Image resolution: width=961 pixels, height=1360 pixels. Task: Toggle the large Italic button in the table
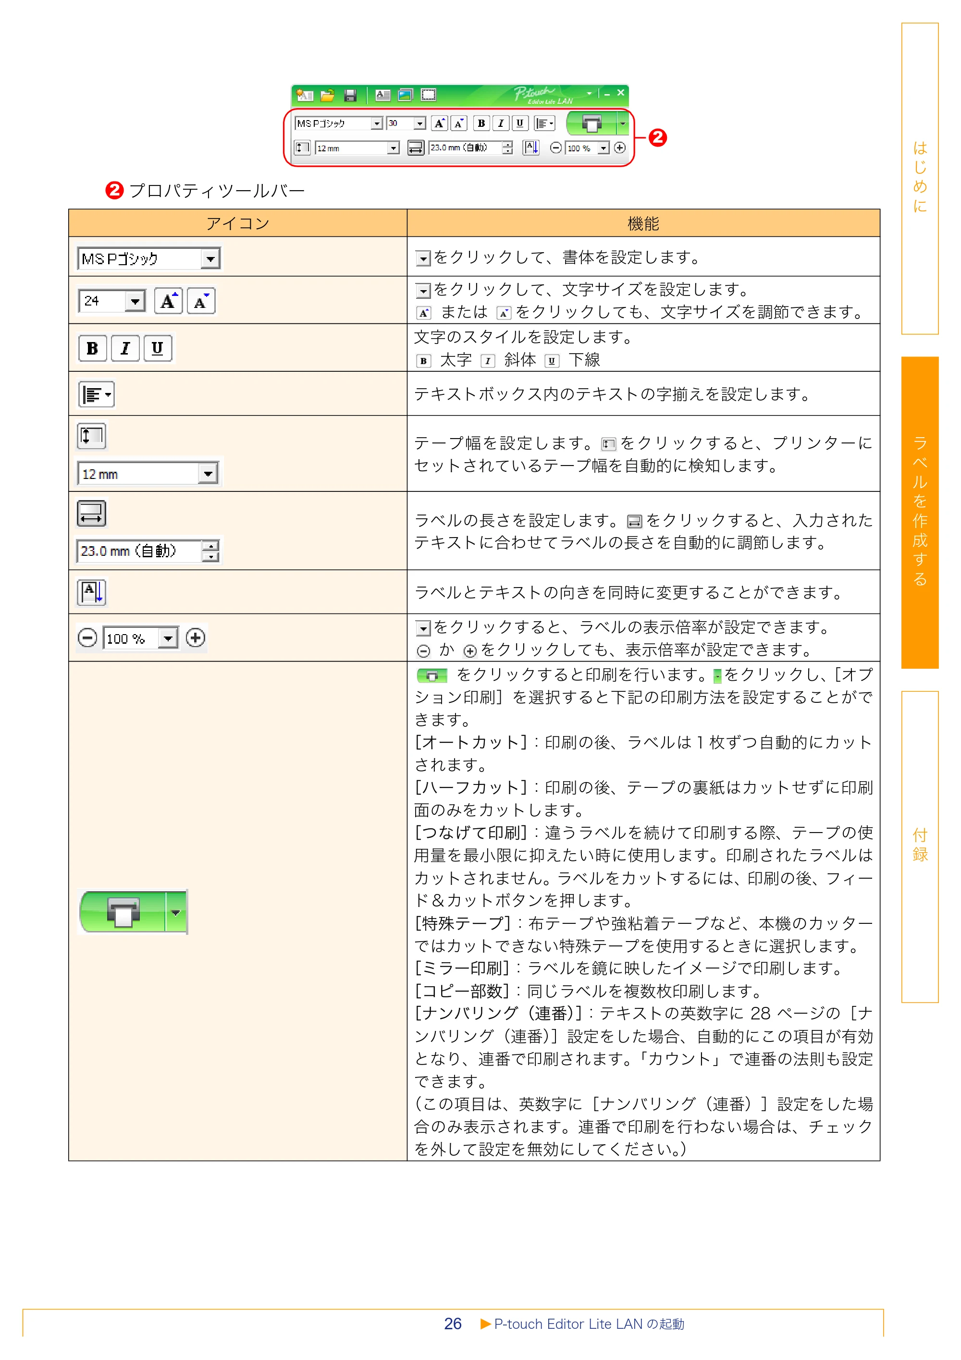click(x=125, y=348)
